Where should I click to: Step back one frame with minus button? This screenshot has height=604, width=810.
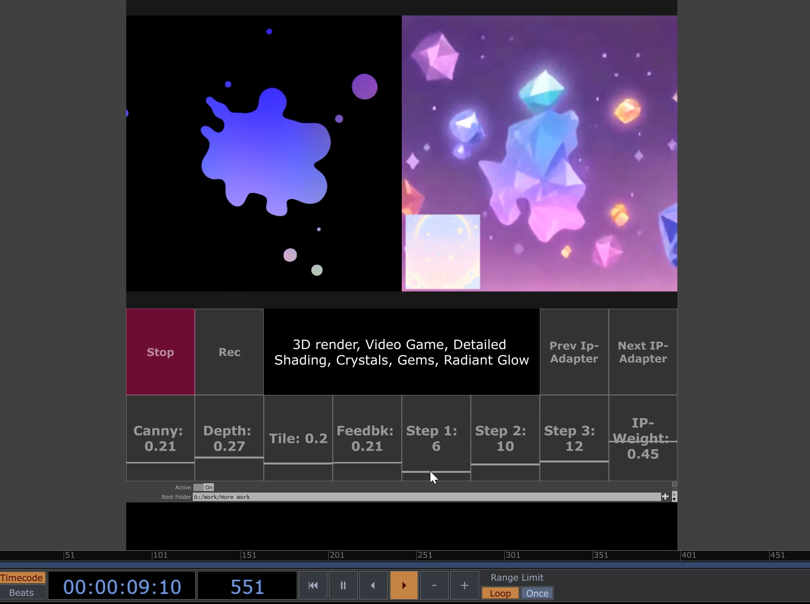[x=434, y=585]
